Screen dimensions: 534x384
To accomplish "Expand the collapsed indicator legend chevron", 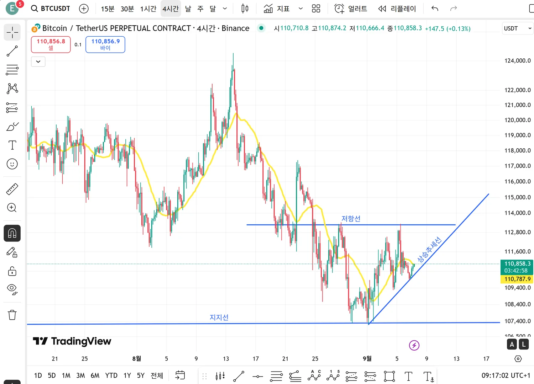I will 38,62.
